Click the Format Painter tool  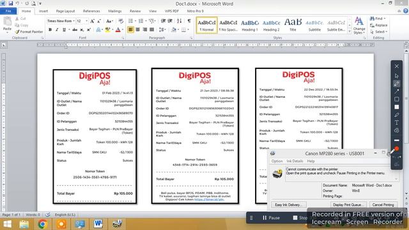pyautogui.click(x=29, y=31)
